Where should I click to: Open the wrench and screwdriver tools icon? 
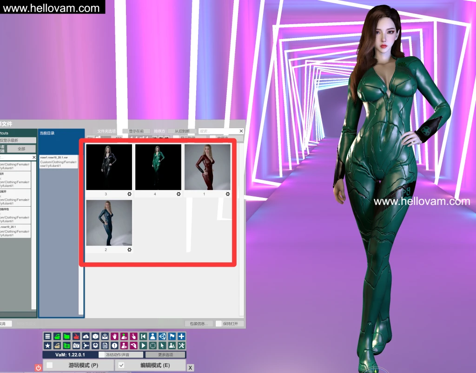click(181, 346)
